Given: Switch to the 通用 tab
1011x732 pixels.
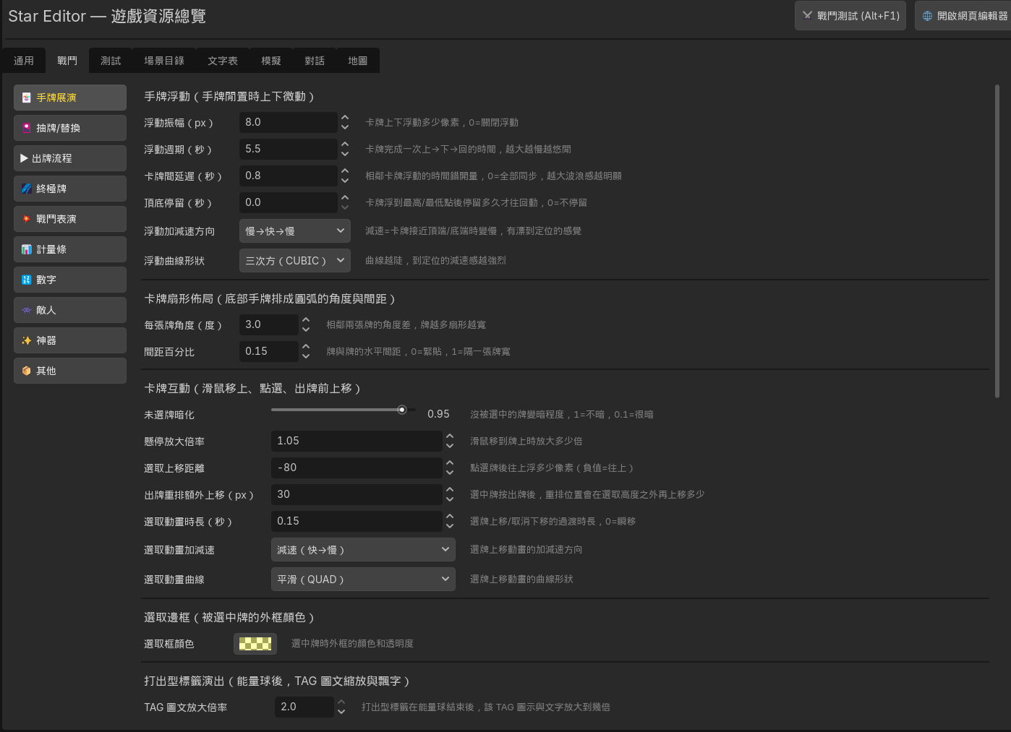Looking at the screenshot, I should pyautogui.click(x=24, y=61).
